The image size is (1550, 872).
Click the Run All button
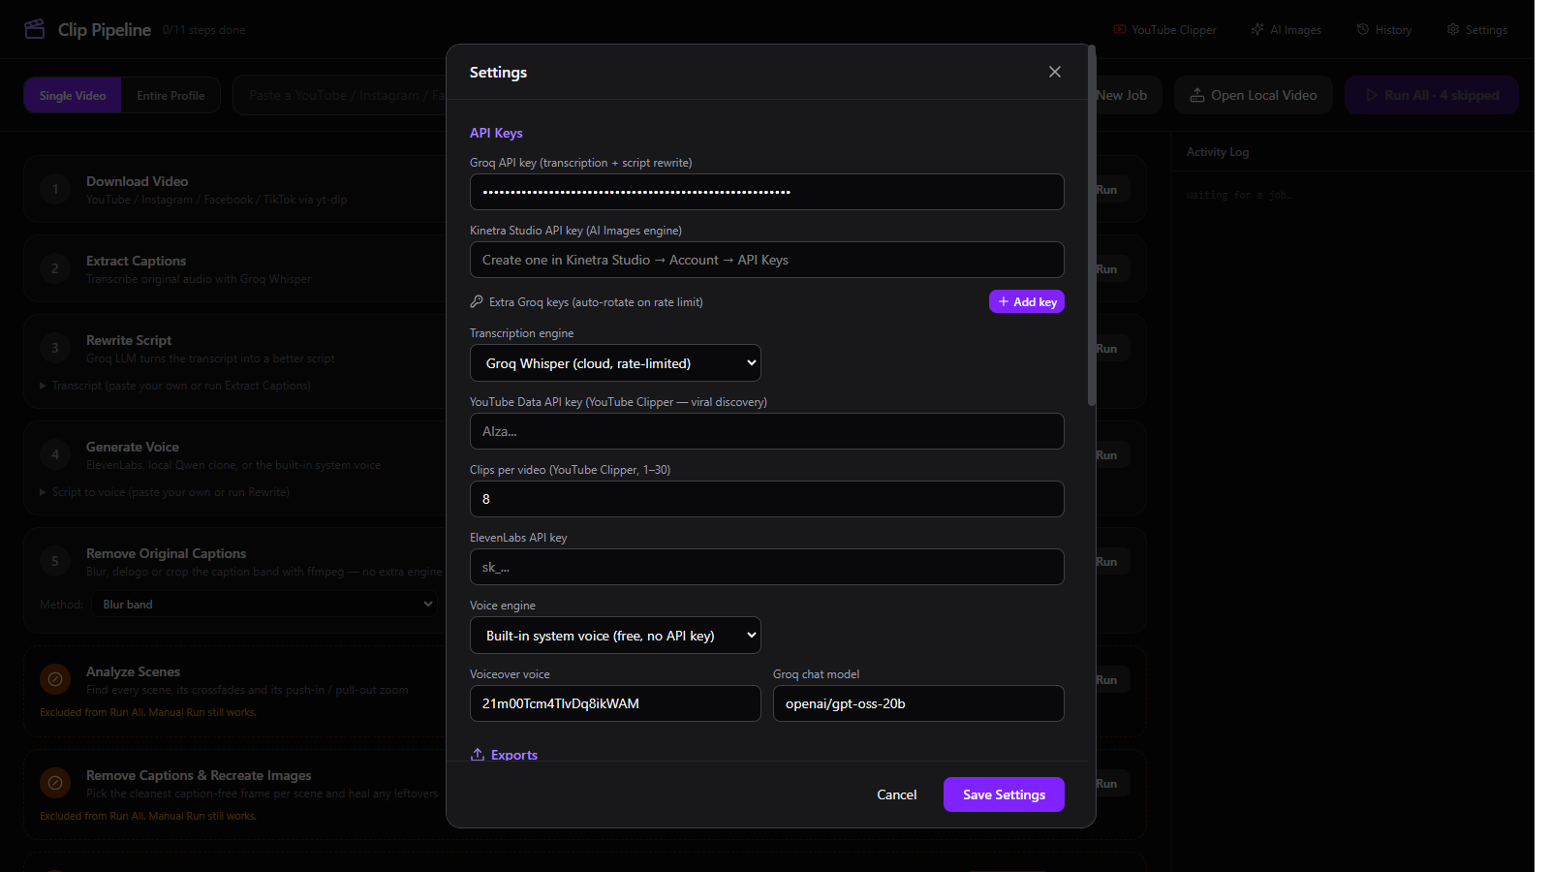pos(1432,95)
